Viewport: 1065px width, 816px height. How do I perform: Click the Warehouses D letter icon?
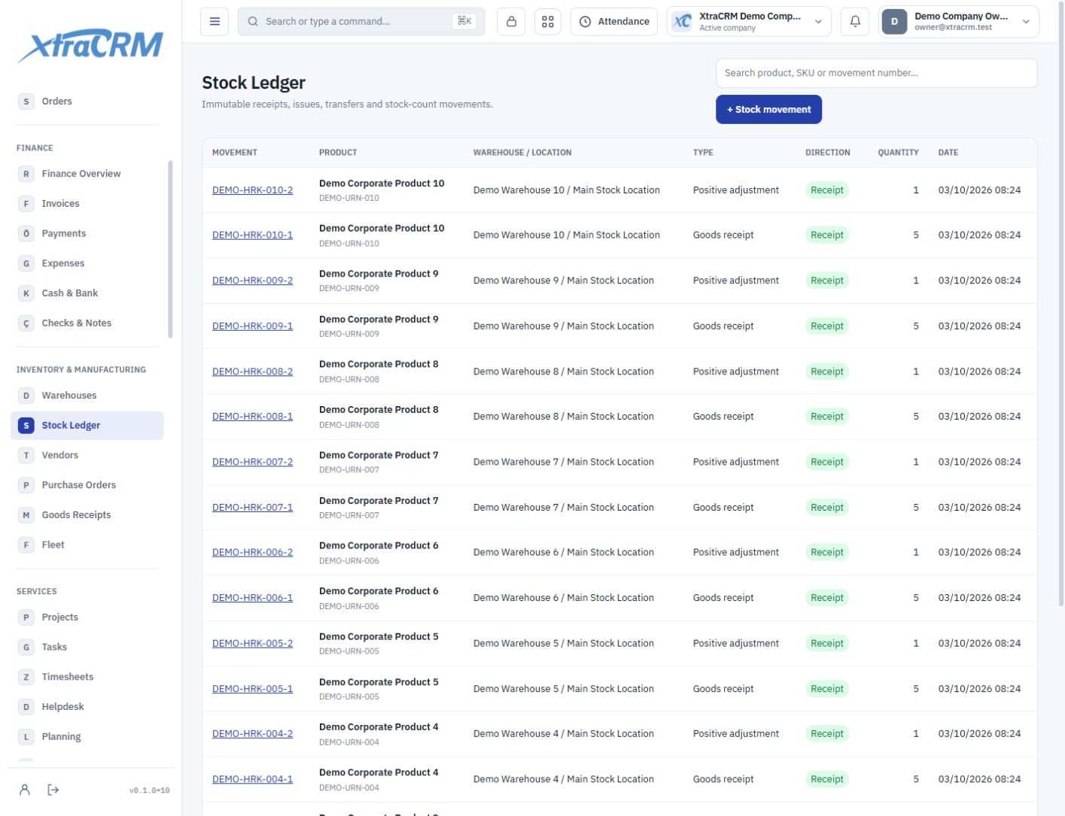tap(26, 396)
